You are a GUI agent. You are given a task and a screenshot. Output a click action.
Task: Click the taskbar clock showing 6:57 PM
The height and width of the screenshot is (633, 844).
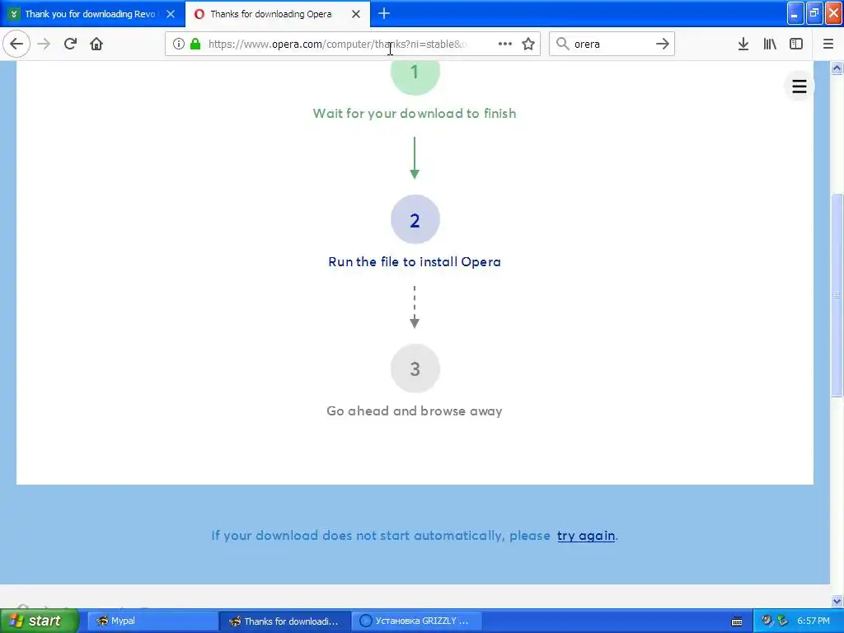click(814, 621)
